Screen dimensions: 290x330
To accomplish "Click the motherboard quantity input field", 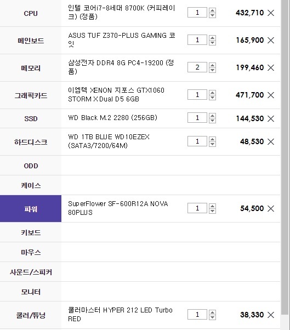I will pyautogui.click(x=197, y=40).
